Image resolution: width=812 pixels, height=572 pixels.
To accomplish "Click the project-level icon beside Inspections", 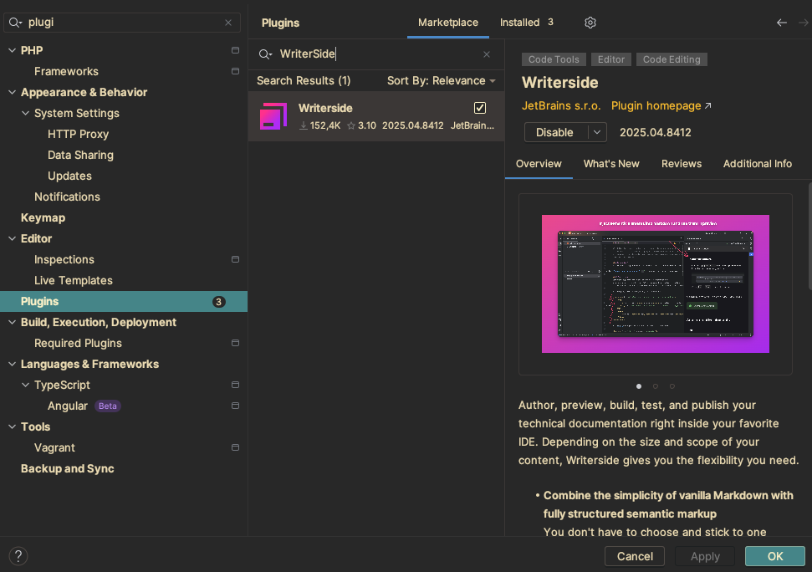I will [235, 260].
